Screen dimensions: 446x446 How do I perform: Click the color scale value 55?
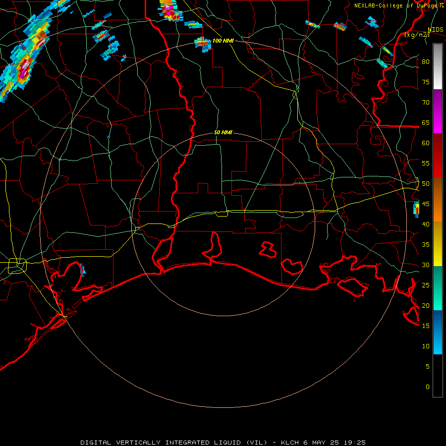426,163
